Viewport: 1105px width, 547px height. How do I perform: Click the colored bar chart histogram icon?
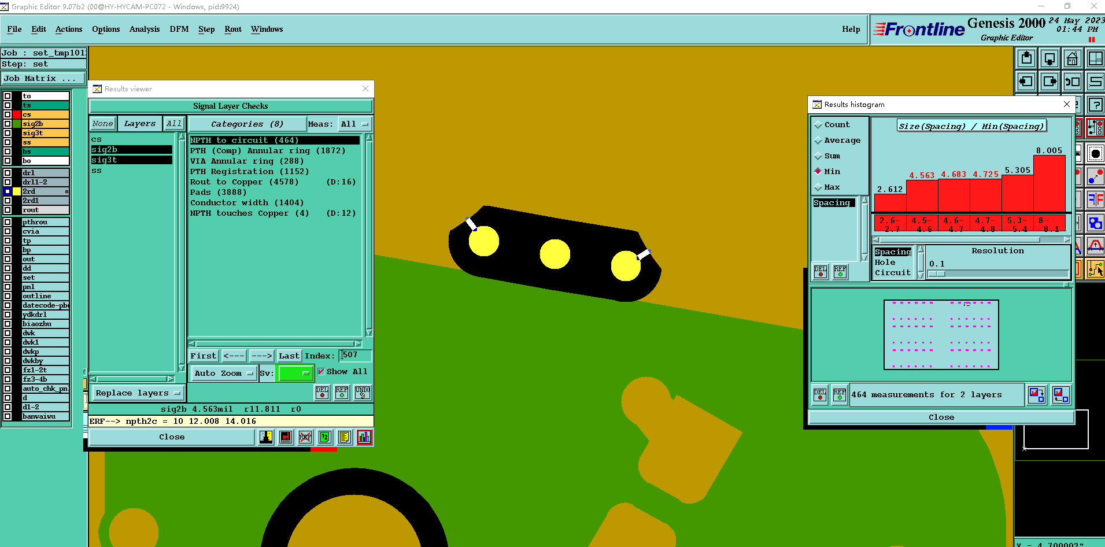click(x=364, y=437)
